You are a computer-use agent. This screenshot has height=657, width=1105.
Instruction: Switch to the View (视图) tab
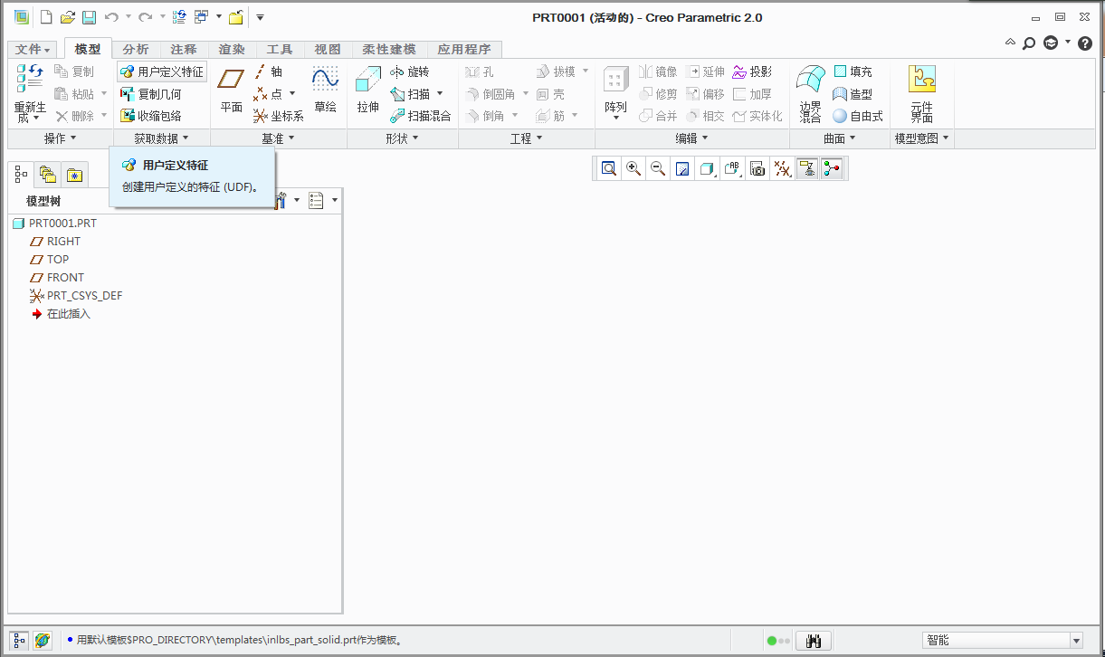[328, 50]
